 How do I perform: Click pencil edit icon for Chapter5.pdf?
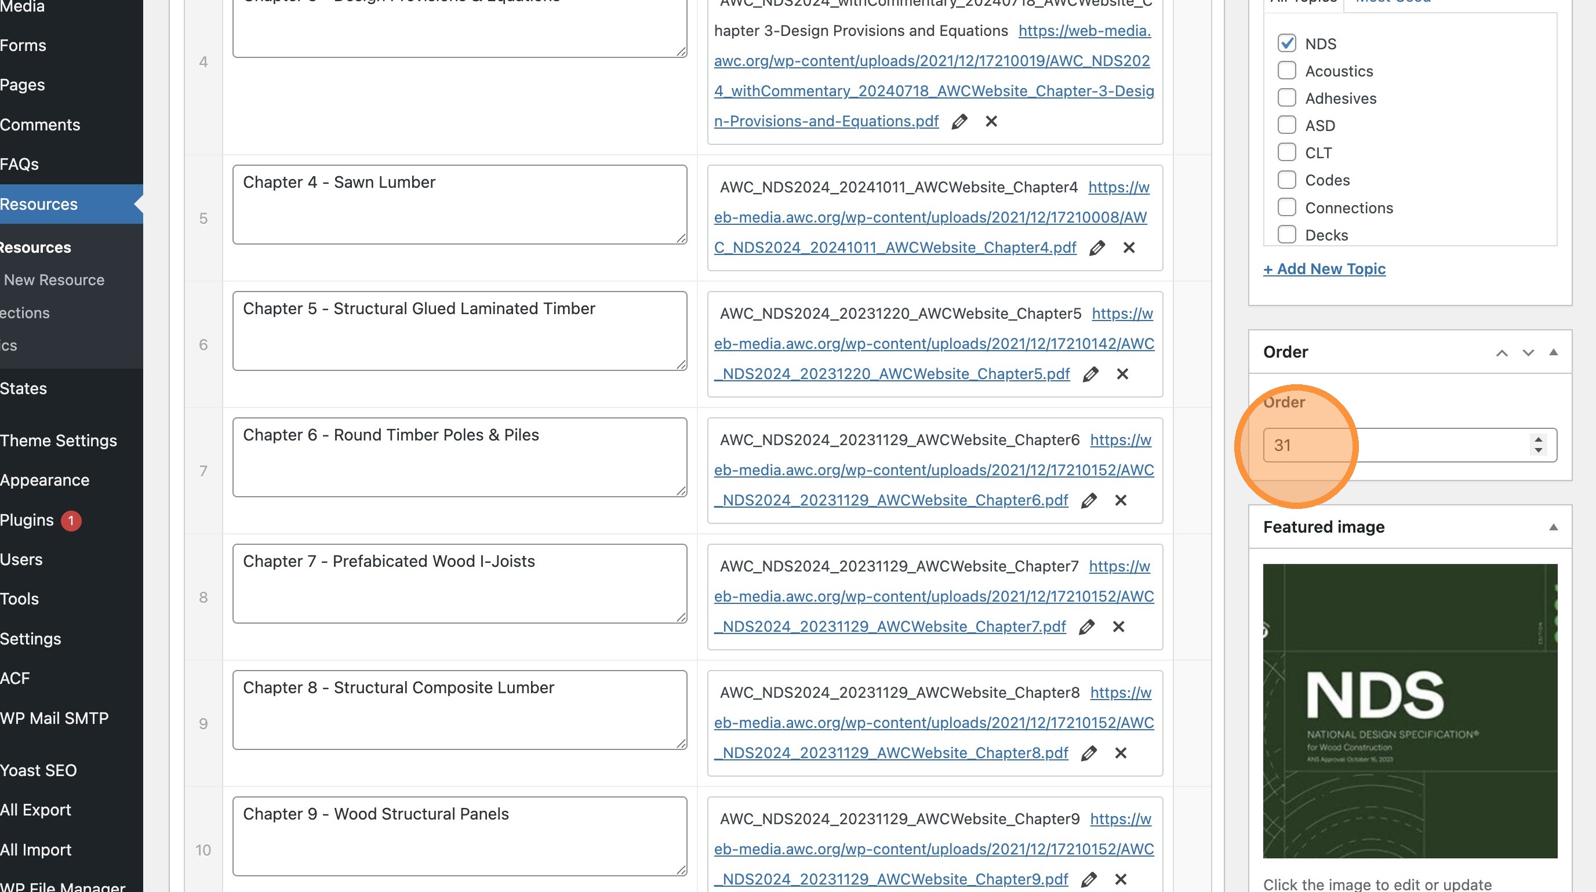1090,374
